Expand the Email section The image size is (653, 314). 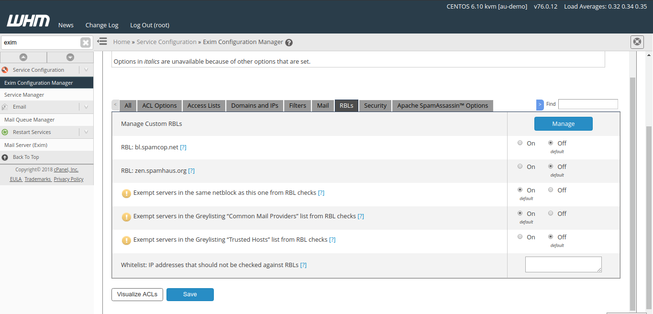click(86, 106)
